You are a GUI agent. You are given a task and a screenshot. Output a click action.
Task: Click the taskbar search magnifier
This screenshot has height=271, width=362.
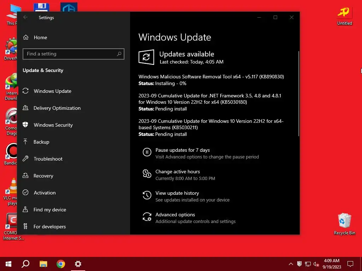pos(25,264)
